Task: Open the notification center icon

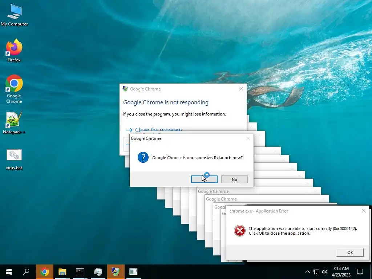Action: click(360, 272)
